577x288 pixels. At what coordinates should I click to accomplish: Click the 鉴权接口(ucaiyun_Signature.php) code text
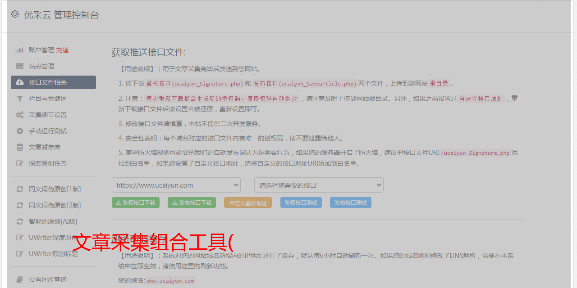click(194, 83)
